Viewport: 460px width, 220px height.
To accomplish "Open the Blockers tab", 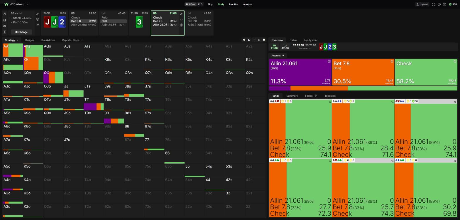I will coord(330,96).
